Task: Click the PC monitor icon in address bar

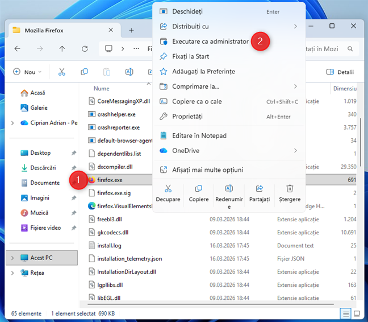Action: pyautogui.click(x=108, y=49)
